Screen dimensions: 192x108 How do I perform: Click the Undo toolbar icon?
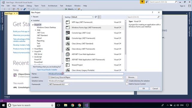point(29,9)
